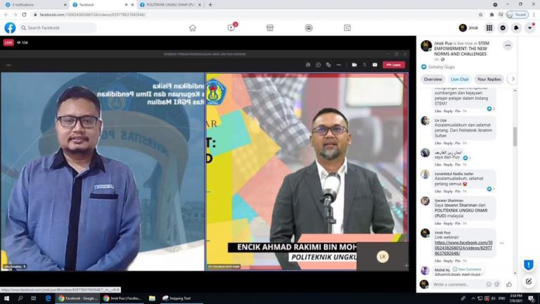Open Marketplace icon in top navigation

[x=270, y=28]
